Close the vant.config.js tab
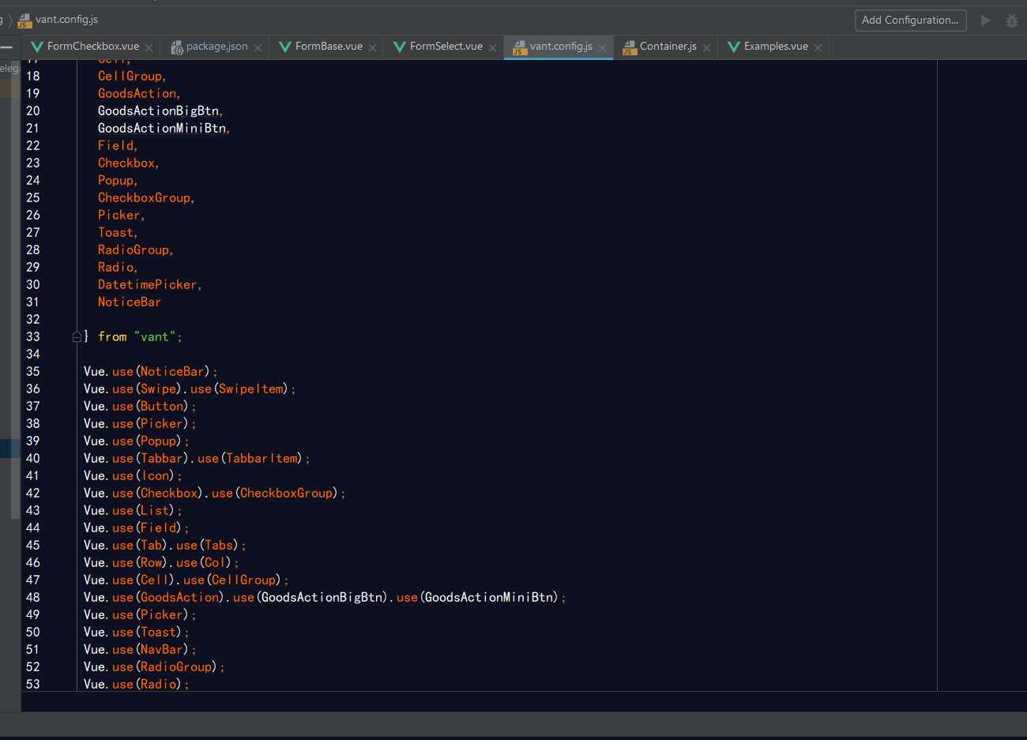Image resolution: width=1027 pixels, height=740 pixels. point(602,47)
